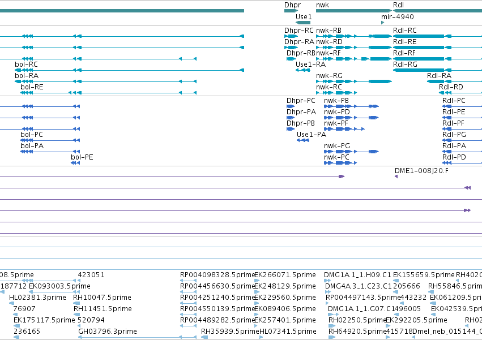The width and height of the screenshot is (482, 340).
Task: Select transcript Rdl-RC
Action: pos(405,31)
